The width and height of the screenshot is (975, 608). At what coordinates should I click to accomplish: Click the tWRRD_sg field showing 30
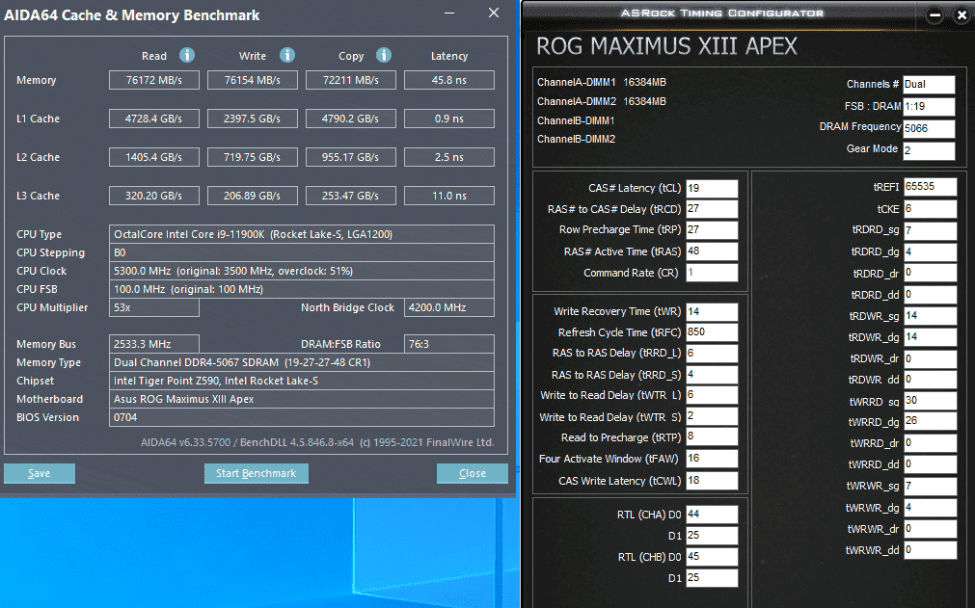(x=930, y=401)
